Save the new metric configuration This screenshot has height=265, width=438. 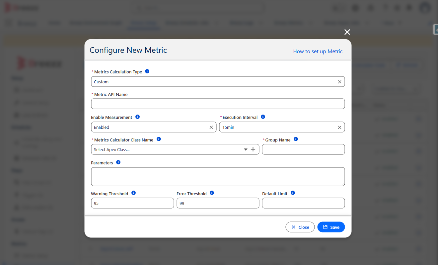point(331,227)
